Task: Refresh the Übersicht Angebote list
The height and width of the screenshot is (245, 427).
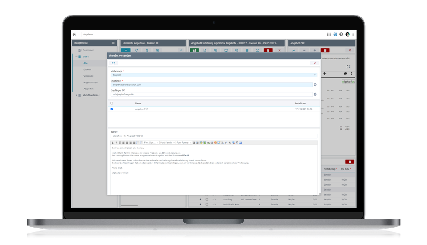Action: [136, 50]
